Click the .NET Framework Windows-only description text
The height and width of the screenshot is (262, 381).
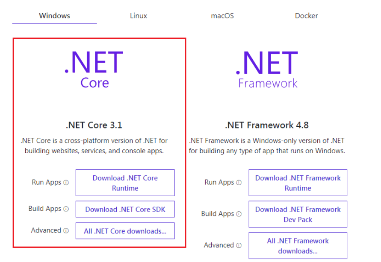pos(267,146)
